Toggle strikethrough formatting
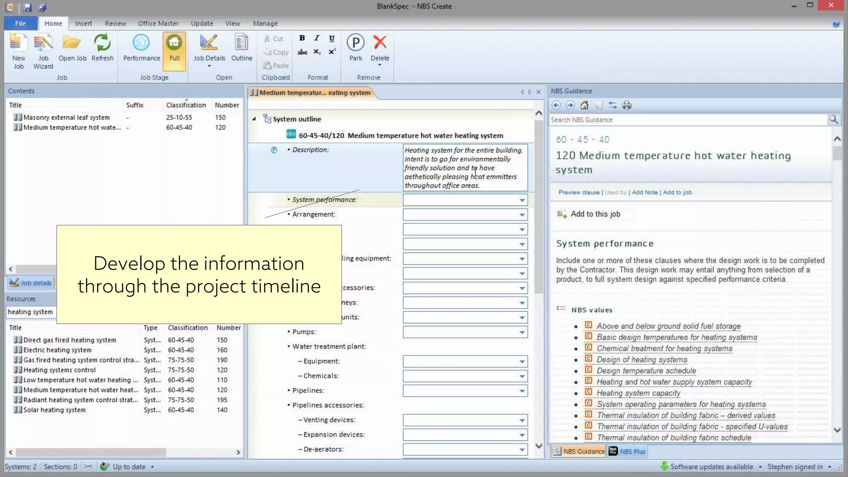The image size is (848, 477). pyautogui.click(x=302, y=52)
